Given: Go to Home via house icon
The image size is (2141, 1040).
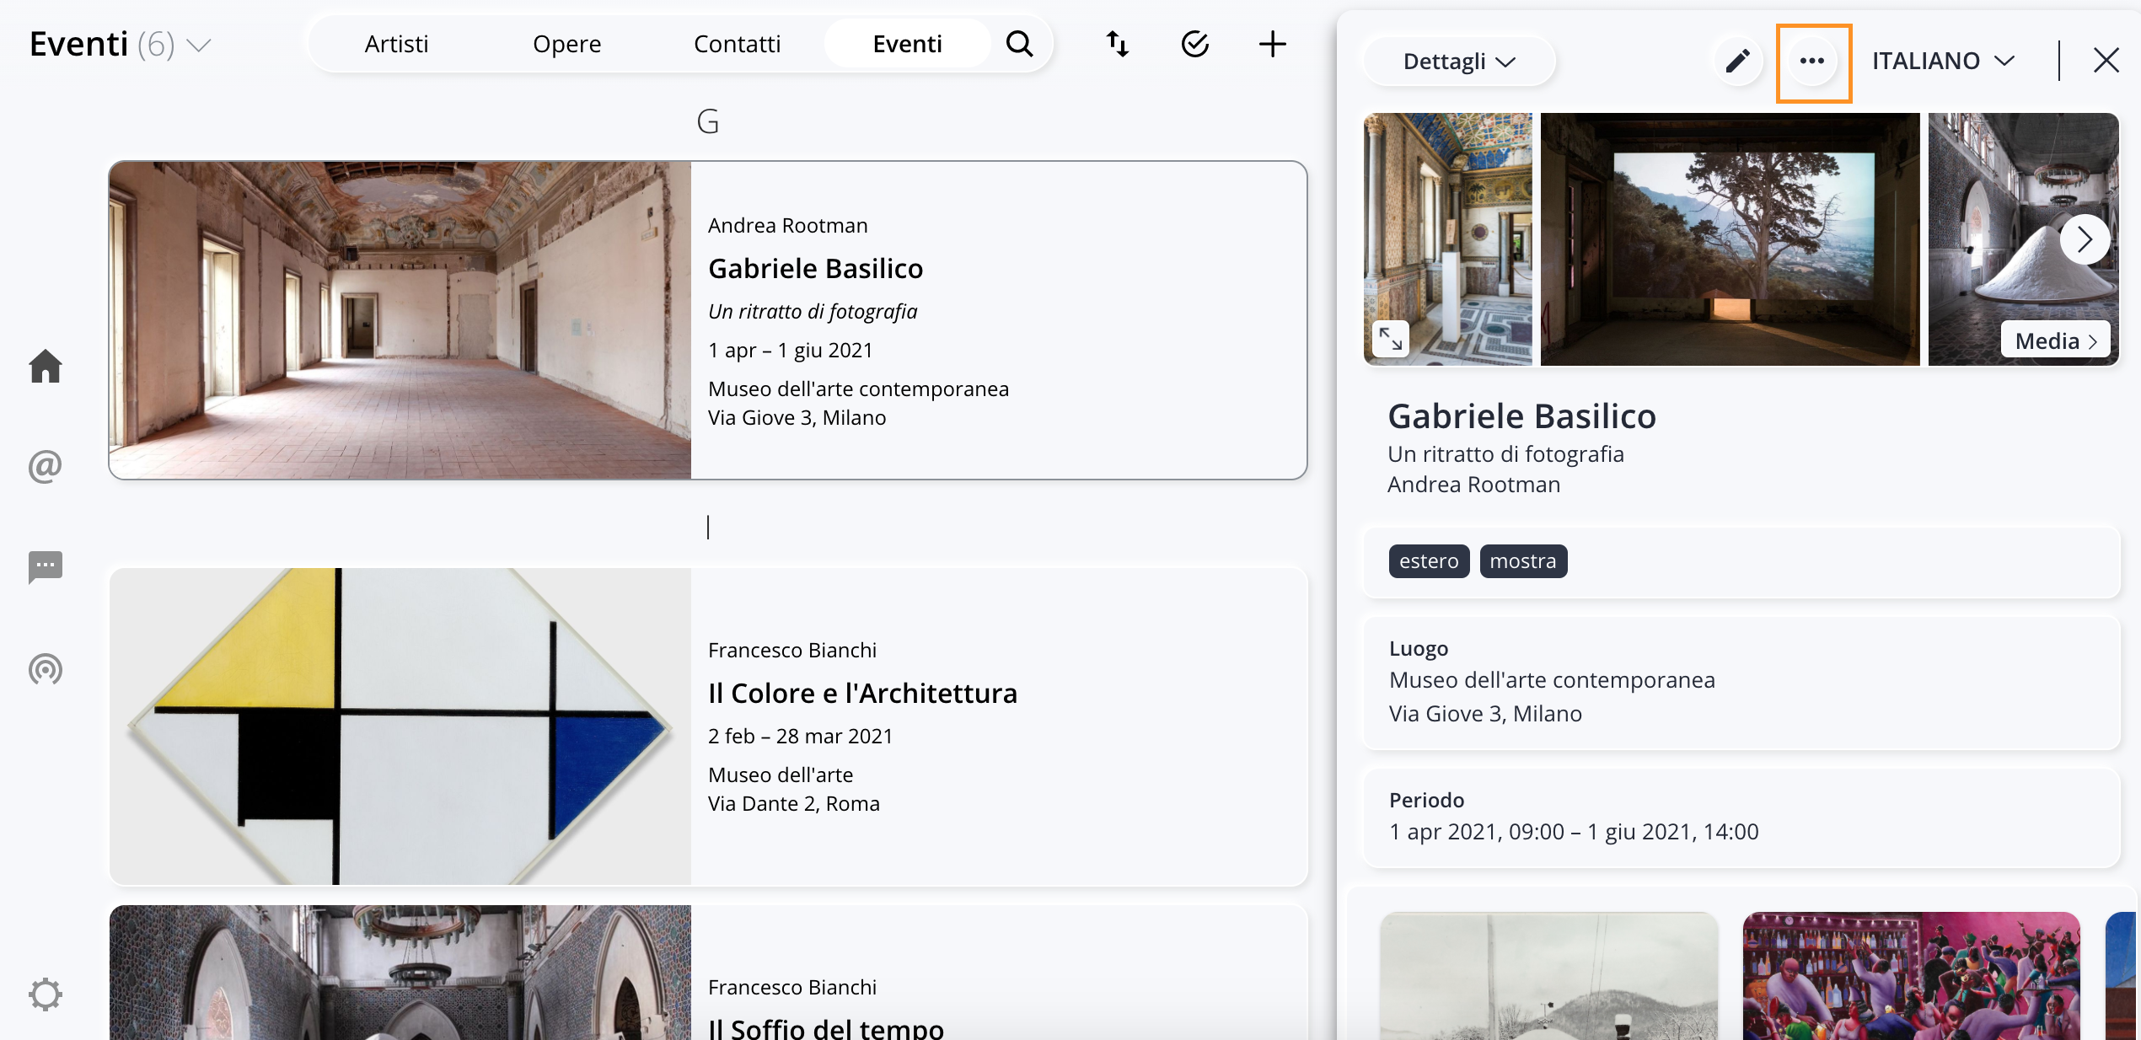Looking at the screenshot, I should (46, 366).
